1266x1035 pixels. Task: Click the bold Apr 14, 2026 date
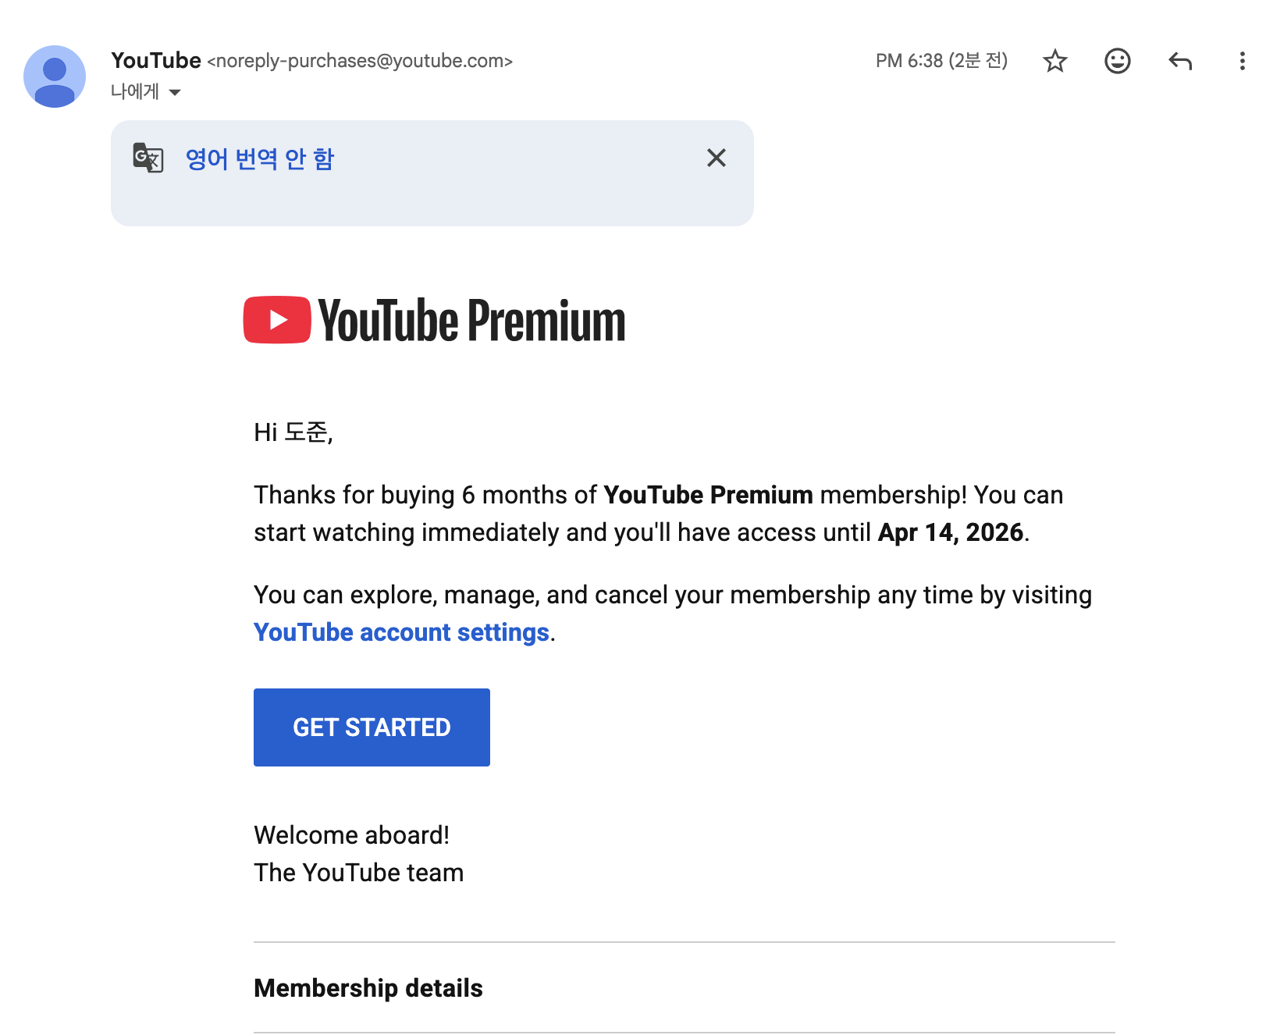[950, 532]
